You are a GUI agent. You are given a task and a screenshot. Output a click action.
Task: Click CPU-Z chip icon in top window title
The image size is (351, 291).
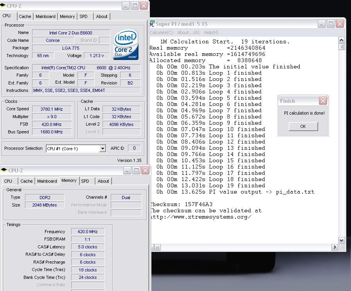click(x=3, y=5)
